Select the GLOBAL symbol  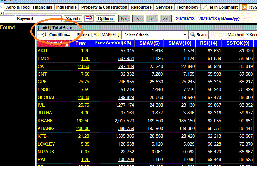[47, 98]
